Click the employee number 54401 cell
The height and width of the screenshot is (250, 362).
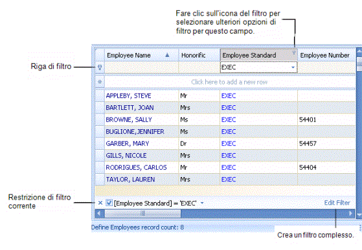coord(326,120)
